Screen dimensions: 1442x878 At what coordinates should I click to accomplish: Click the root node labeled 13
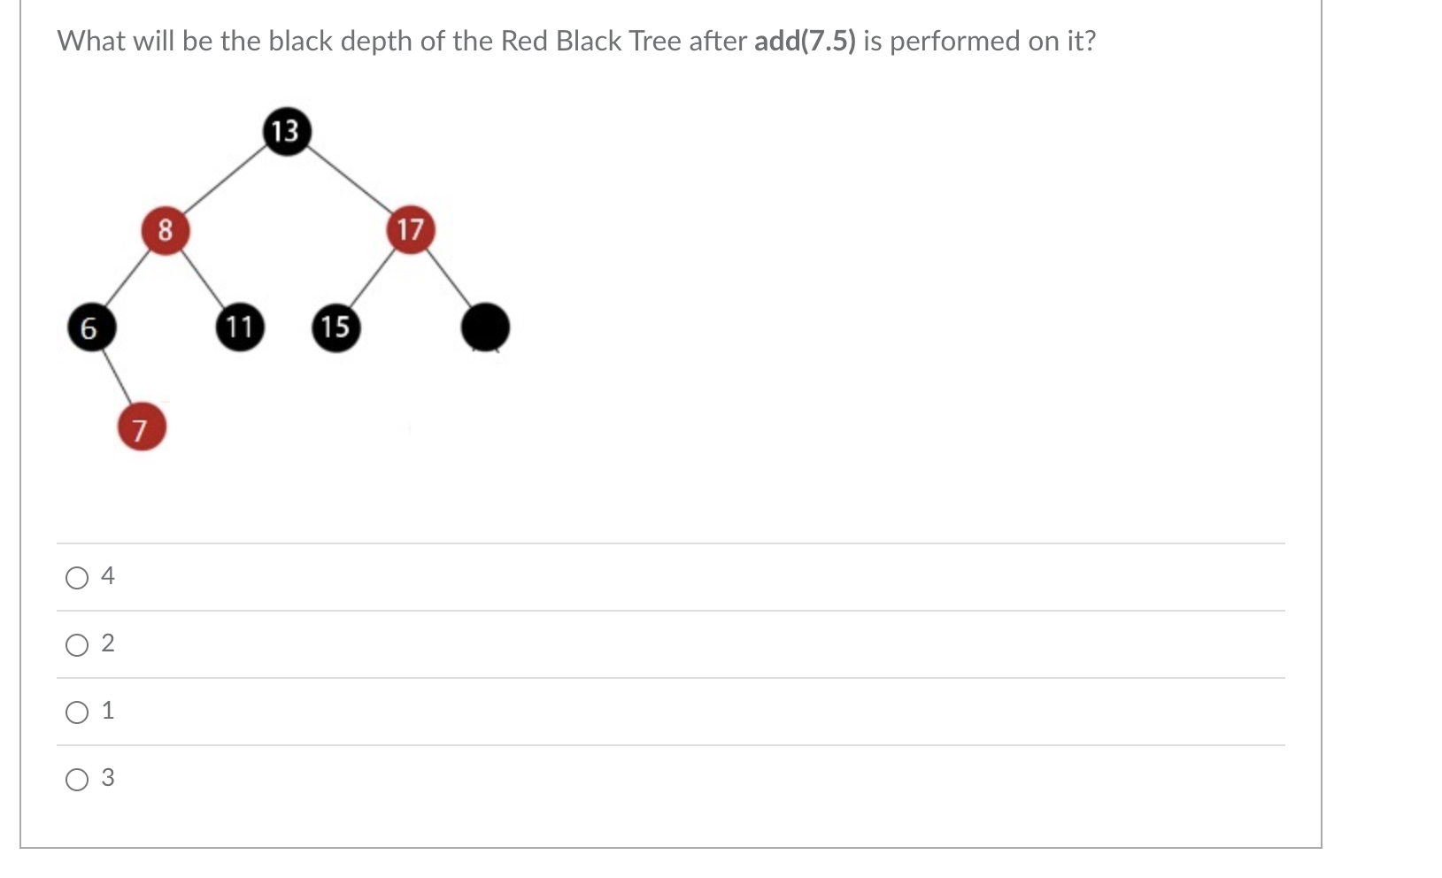[285, 131]
